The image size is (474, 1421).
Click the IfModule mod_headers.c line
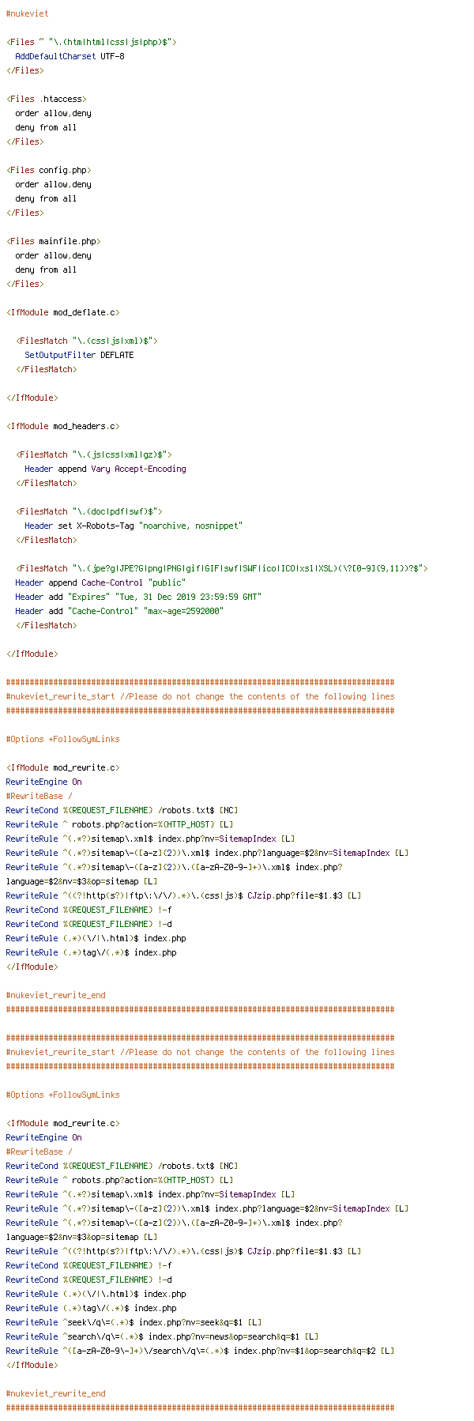[62, 426]
